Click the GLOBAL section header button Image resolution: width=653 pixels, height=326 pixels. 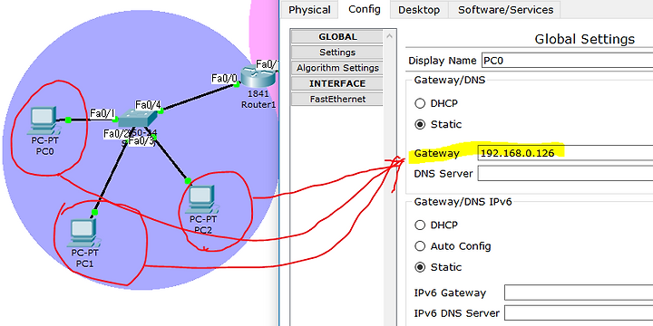pyautogui.click(x=337, y=36)
